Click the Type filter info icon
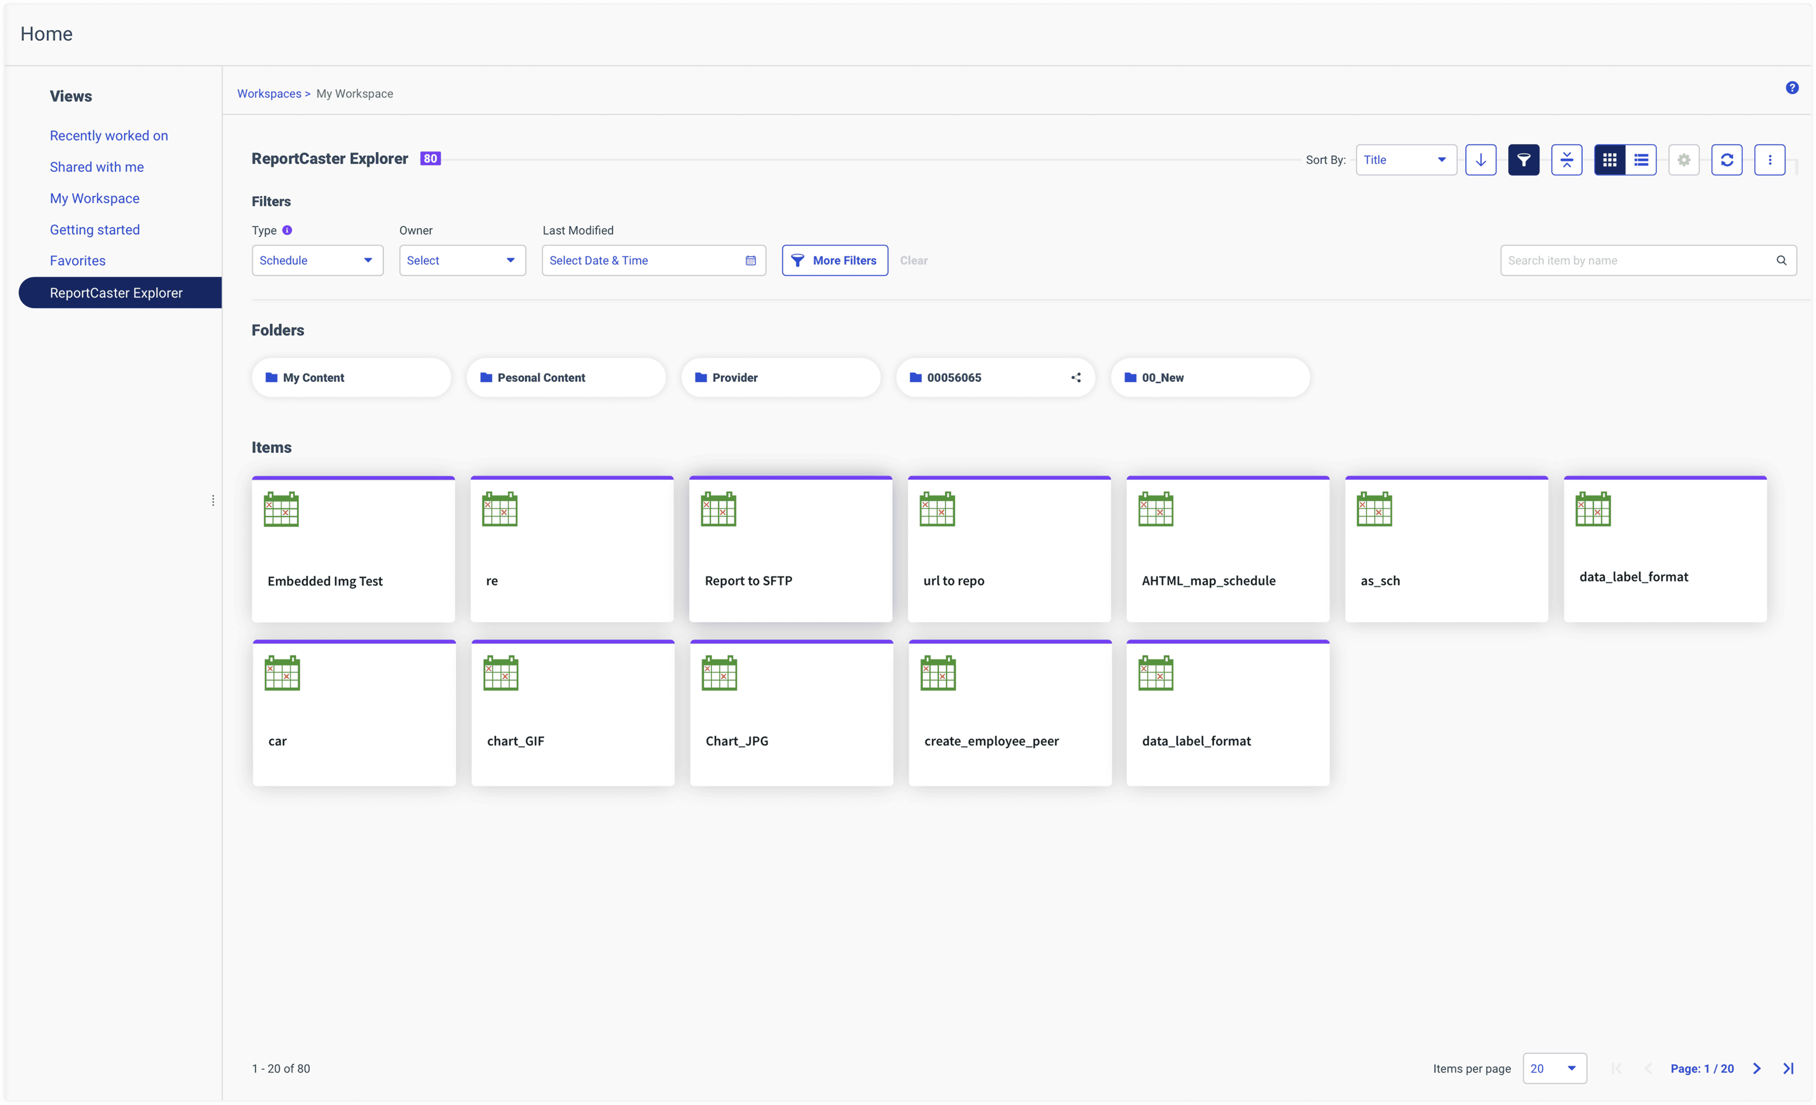Viewport: 1816px width, 1105px height. pos(287,230)
